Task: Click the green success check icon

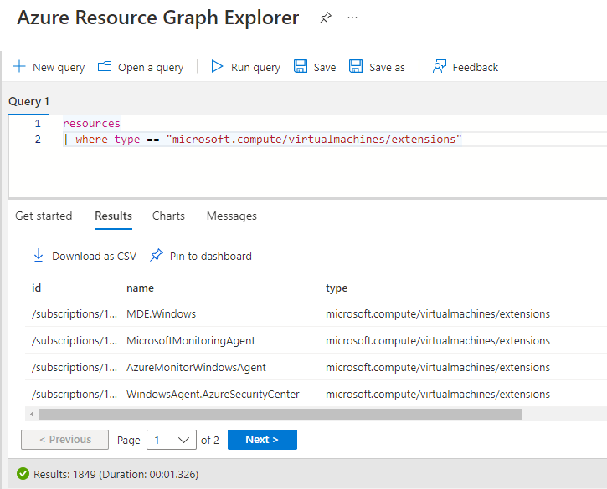Action: [x=23, y=474]
